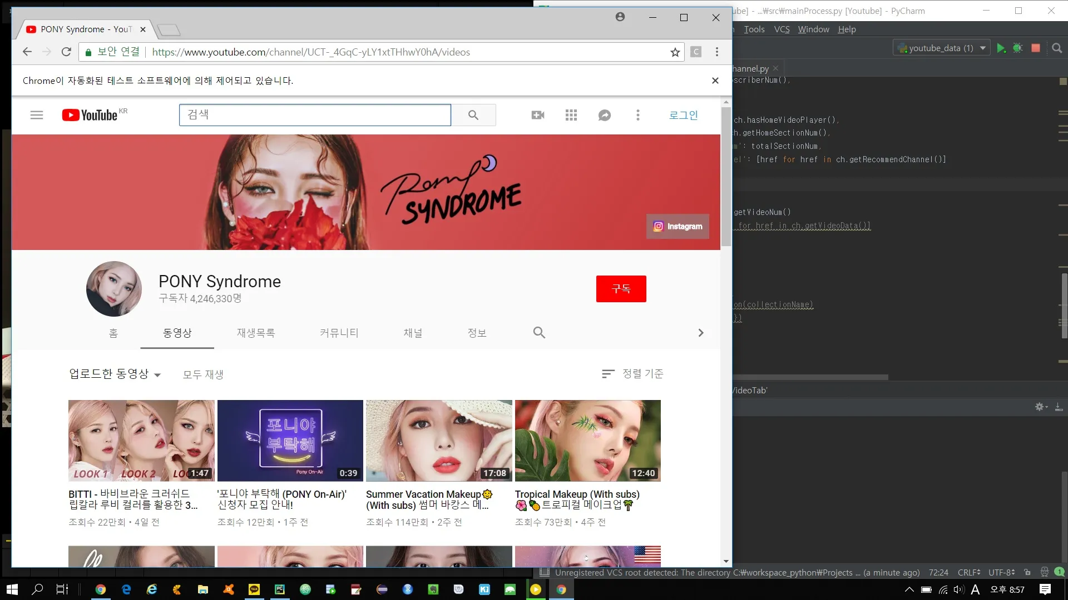Click the red 구독 subscribe button
Image resolution: width=1068 pixels, height=600 pixels.
click(621, 289)
